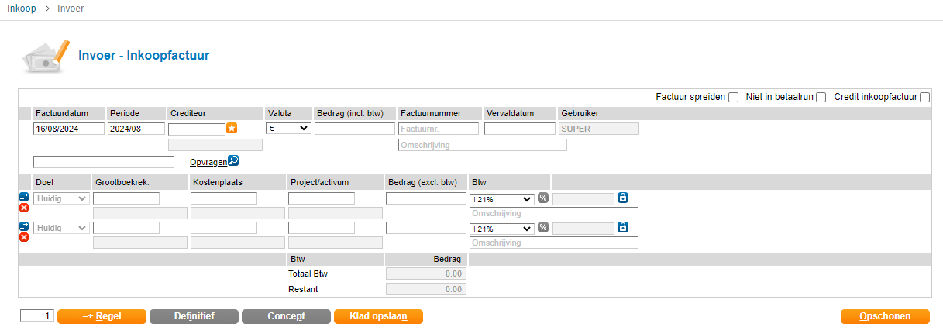Open the Valuta currency dropdown
This screenshot has width=943, height=334.
coord(288,129)
